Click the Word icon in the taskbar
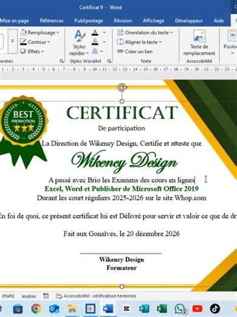The image size is (237, 317). [x=108, y=309]
